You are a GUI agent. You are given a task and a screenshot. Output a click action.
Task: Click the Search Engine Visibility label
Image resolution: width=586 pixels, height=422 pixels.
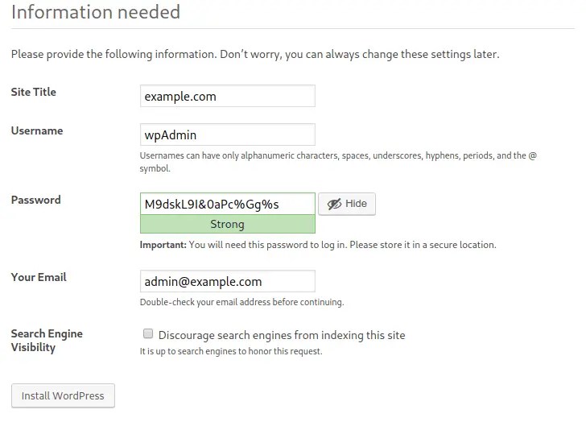[x=47, y=340]
